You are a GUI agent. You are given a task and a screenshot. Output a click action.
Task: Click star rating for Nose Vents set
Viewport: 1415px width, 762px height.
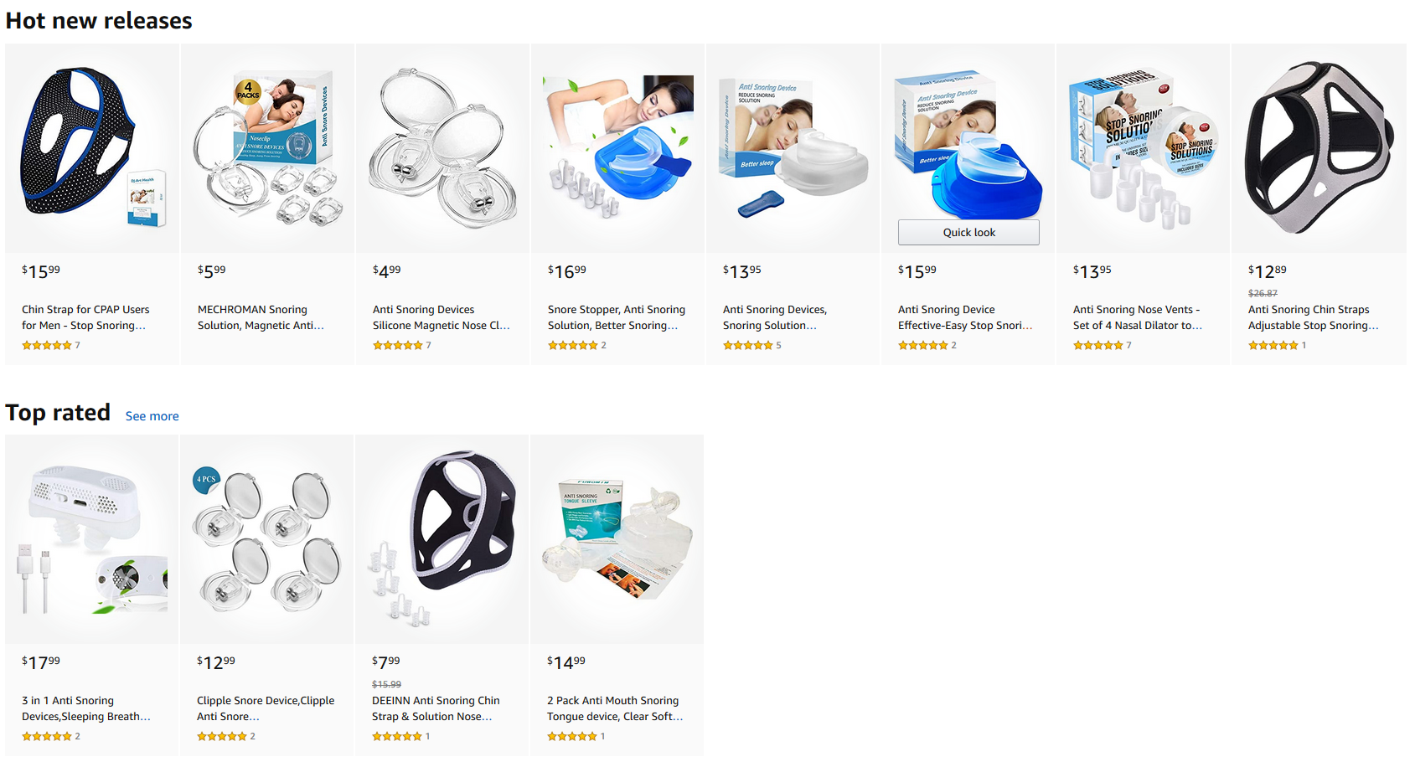pyautogui.click(x=1098, y=345)
